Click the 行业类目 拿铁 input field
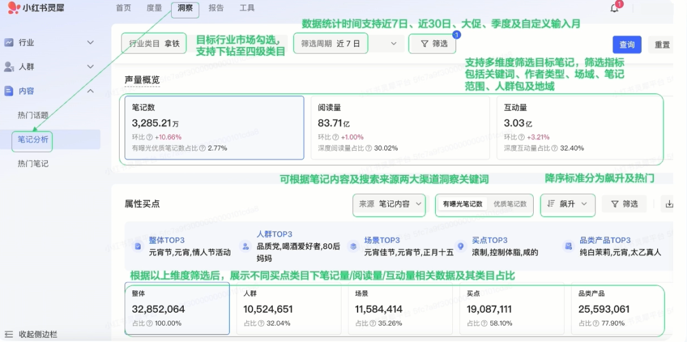Screen dimensions: 687x342 tap(154, 44)
